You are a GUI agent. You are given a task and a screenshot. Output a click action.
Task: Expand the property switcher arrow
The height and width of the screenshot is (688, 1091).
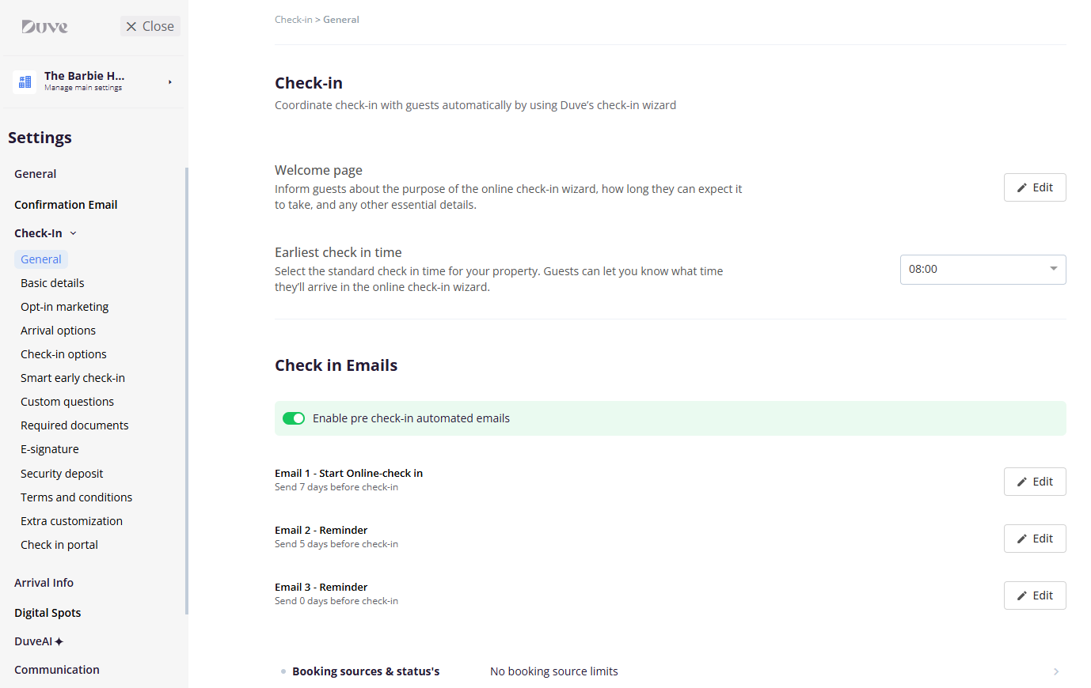tap(169, 82)
